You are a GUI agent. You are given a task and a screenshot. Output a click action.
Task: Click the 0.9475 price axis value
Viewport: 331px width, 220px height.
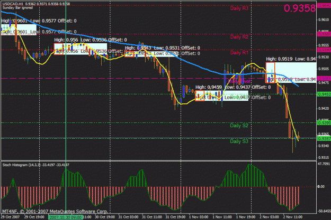tap(324, 83)
